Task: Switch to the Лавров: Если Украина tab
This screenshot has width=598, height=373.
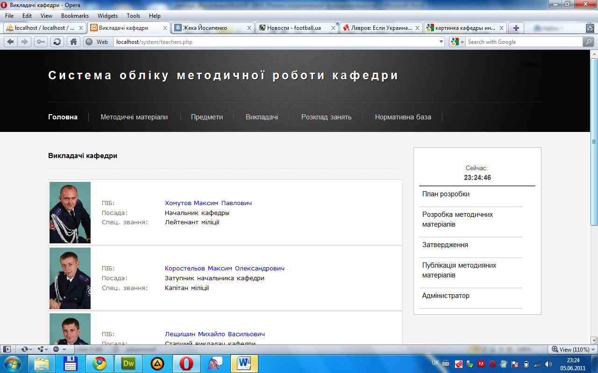Action: [x=381, y=28]
